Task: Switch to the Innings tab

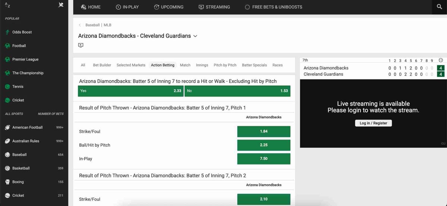Action: [x=202, y=65]
